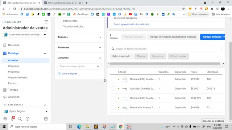232x130 pixels.
Task: Click the sidebar search magnifier icon
Action: 20,119
